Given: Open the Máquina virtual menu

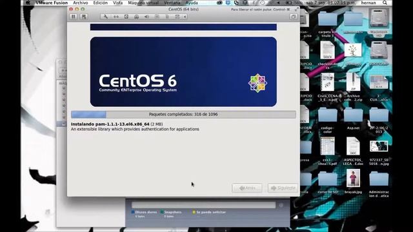Looking at the screenshot, I should (143, 3).
